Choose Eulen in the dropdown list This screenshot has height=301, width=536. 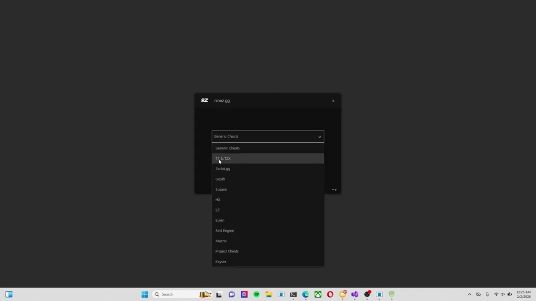(268, 220)
